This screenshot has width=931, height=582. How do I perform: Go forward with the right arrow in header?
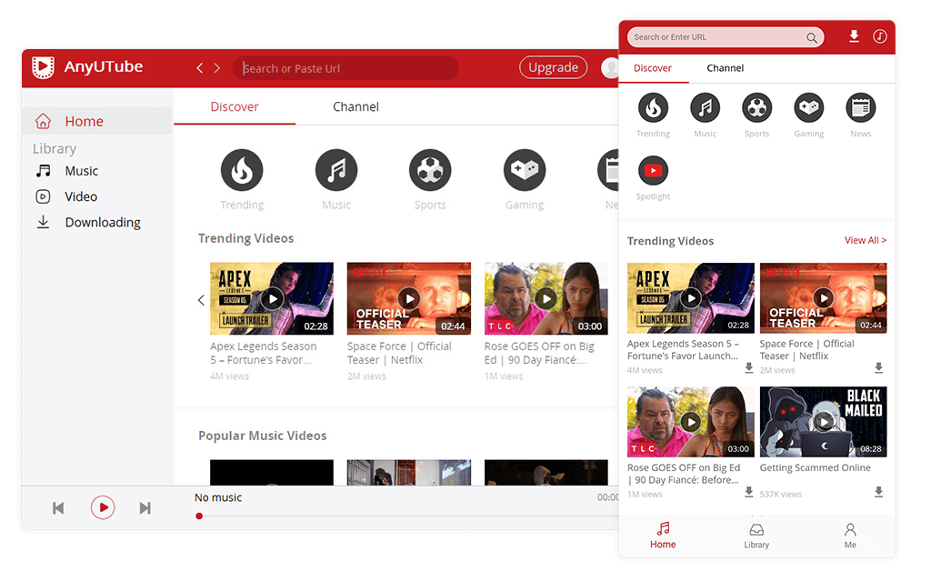(x=217, y=68)
